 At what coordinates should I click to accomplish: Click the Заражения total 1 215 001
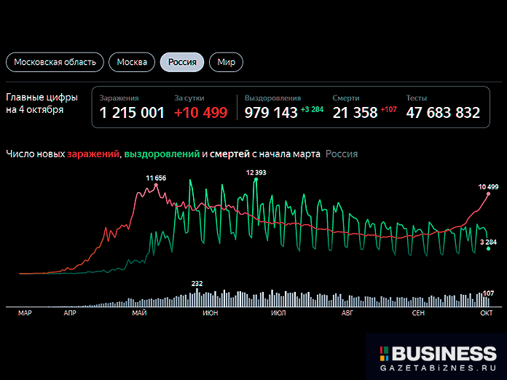(x=132, y=113)
